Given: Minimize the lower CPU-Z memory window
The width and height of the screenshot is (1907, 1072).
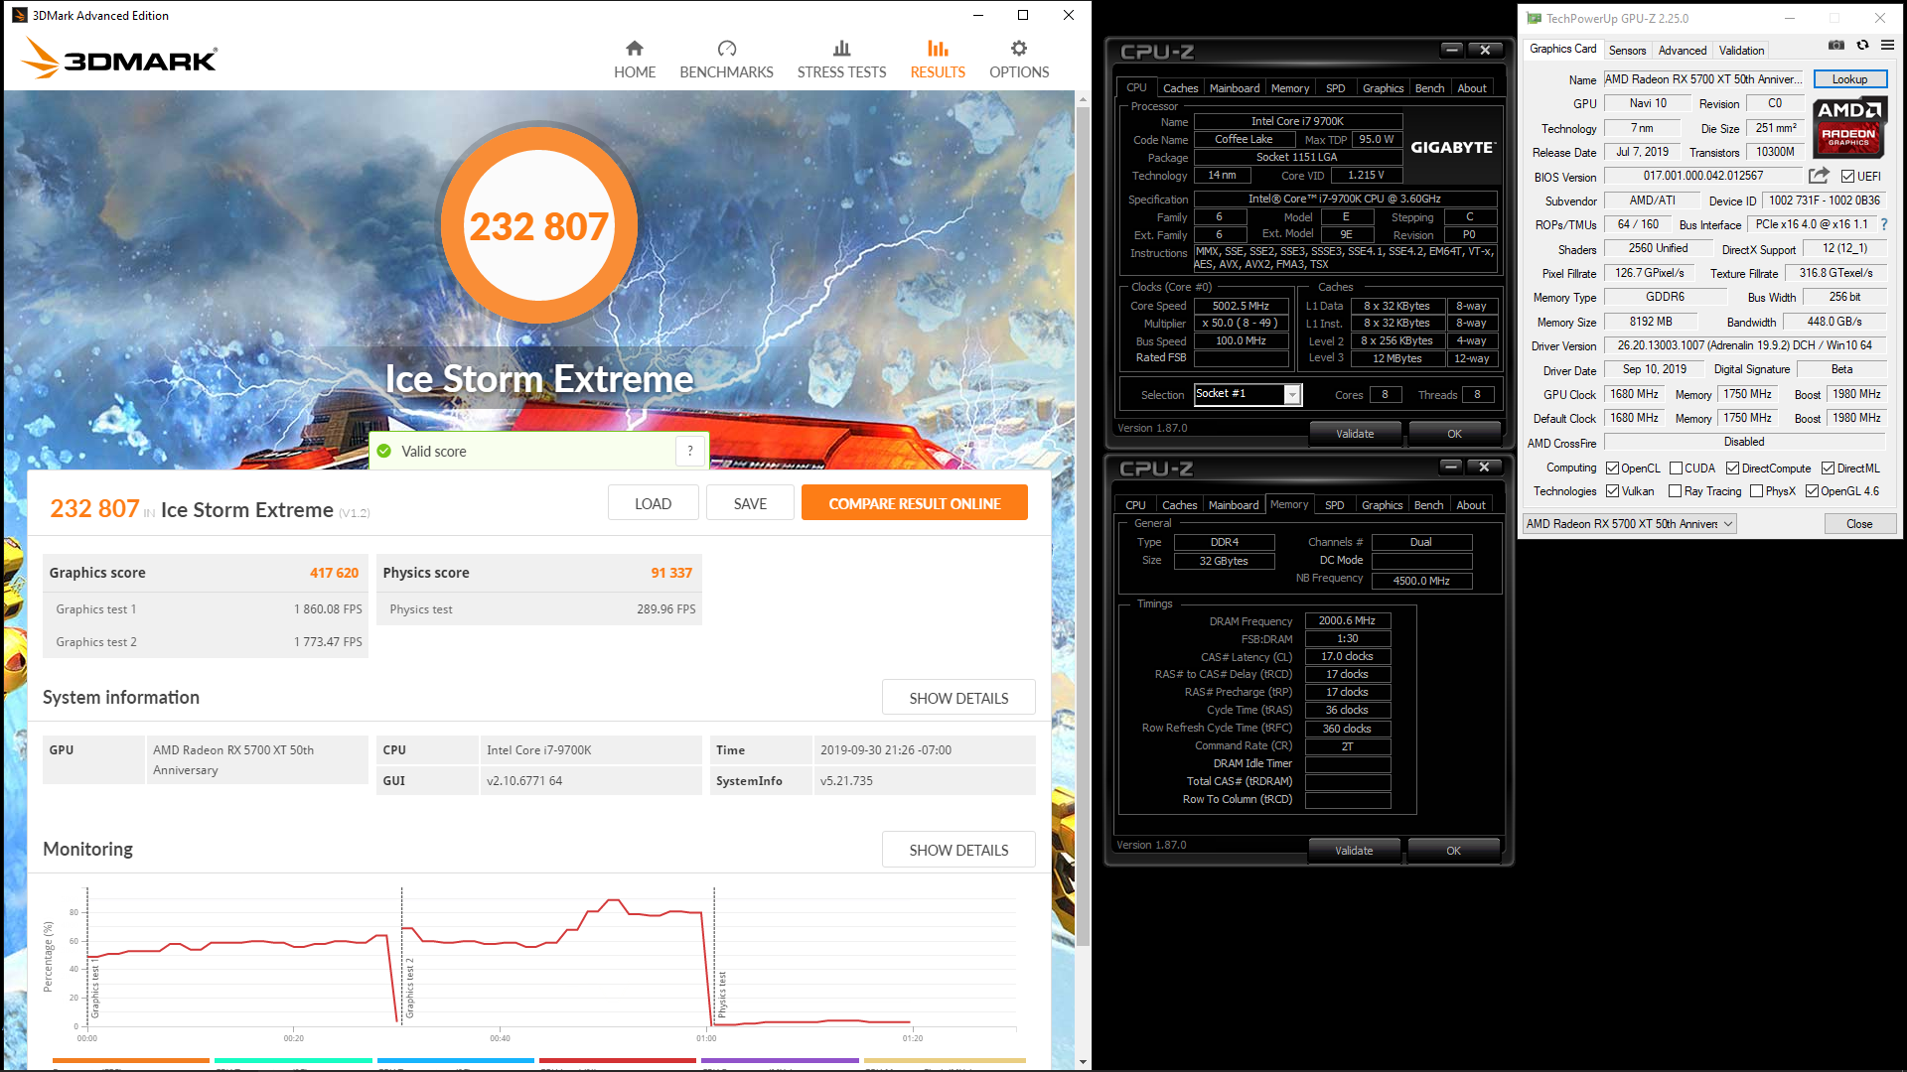Looking at the screenshot, I should (x=1451, y=467).
